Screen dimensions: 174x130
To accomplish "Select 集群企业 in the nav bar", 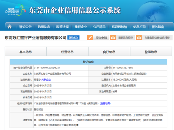I will [81, 27].
